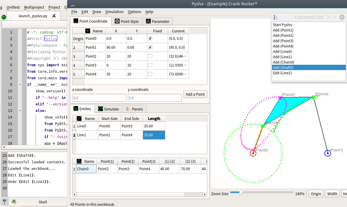Click the y coordinate input field
347x207 pixels.
point(154,98)
